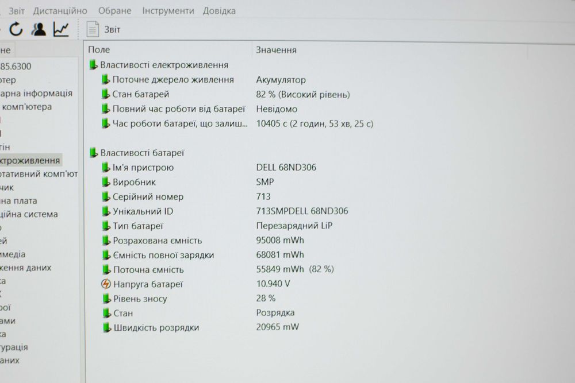Click icon beside Виробник

(x=106, y=182)
